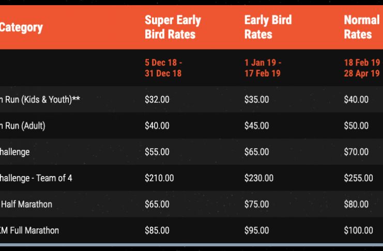Click the Category column header

(x=21, y=27)
